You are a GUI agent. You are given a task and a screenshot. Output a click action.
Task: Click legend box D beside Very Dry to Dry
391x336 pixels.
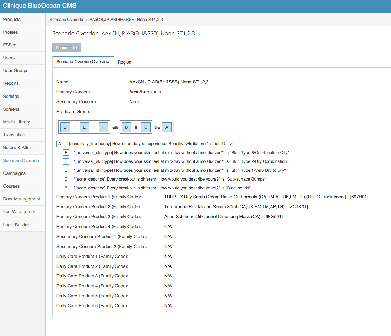point(66,170)
